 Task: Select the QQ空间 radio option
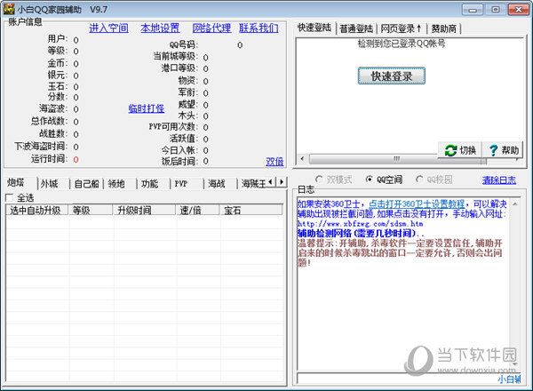(369, 180)
